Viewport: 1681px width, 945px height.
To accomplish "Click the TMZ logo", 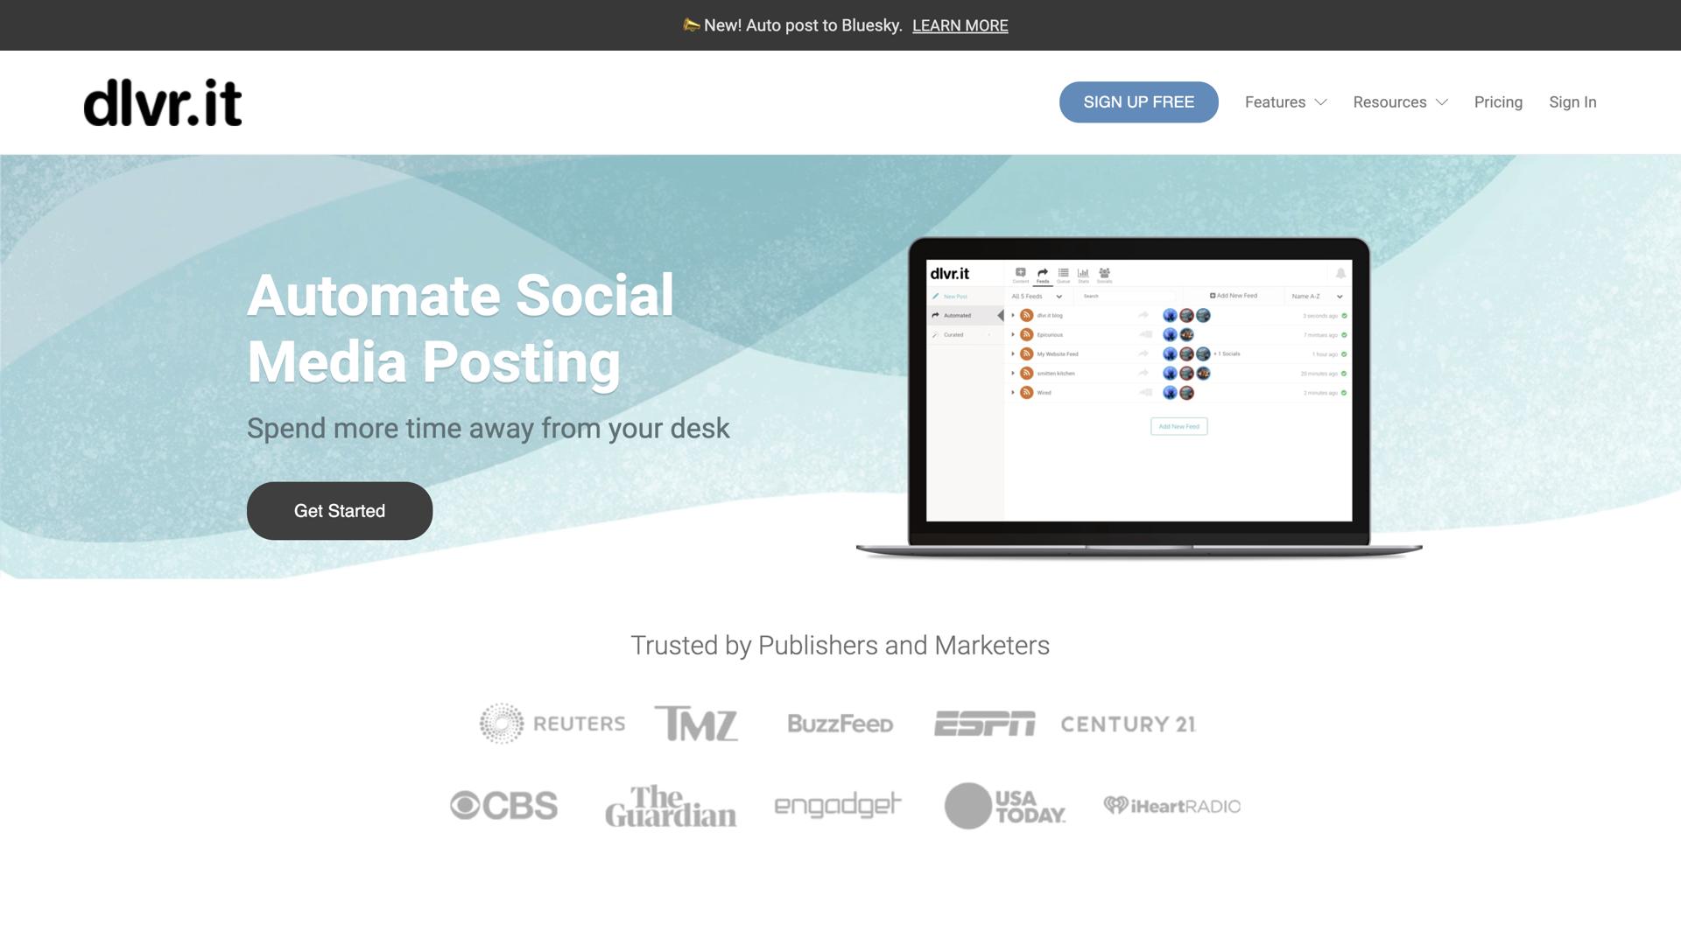I will point(696,724).
